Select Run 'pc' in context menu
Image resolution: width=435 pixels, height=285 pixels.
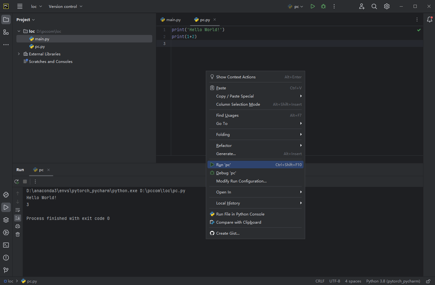pos(255,165)
